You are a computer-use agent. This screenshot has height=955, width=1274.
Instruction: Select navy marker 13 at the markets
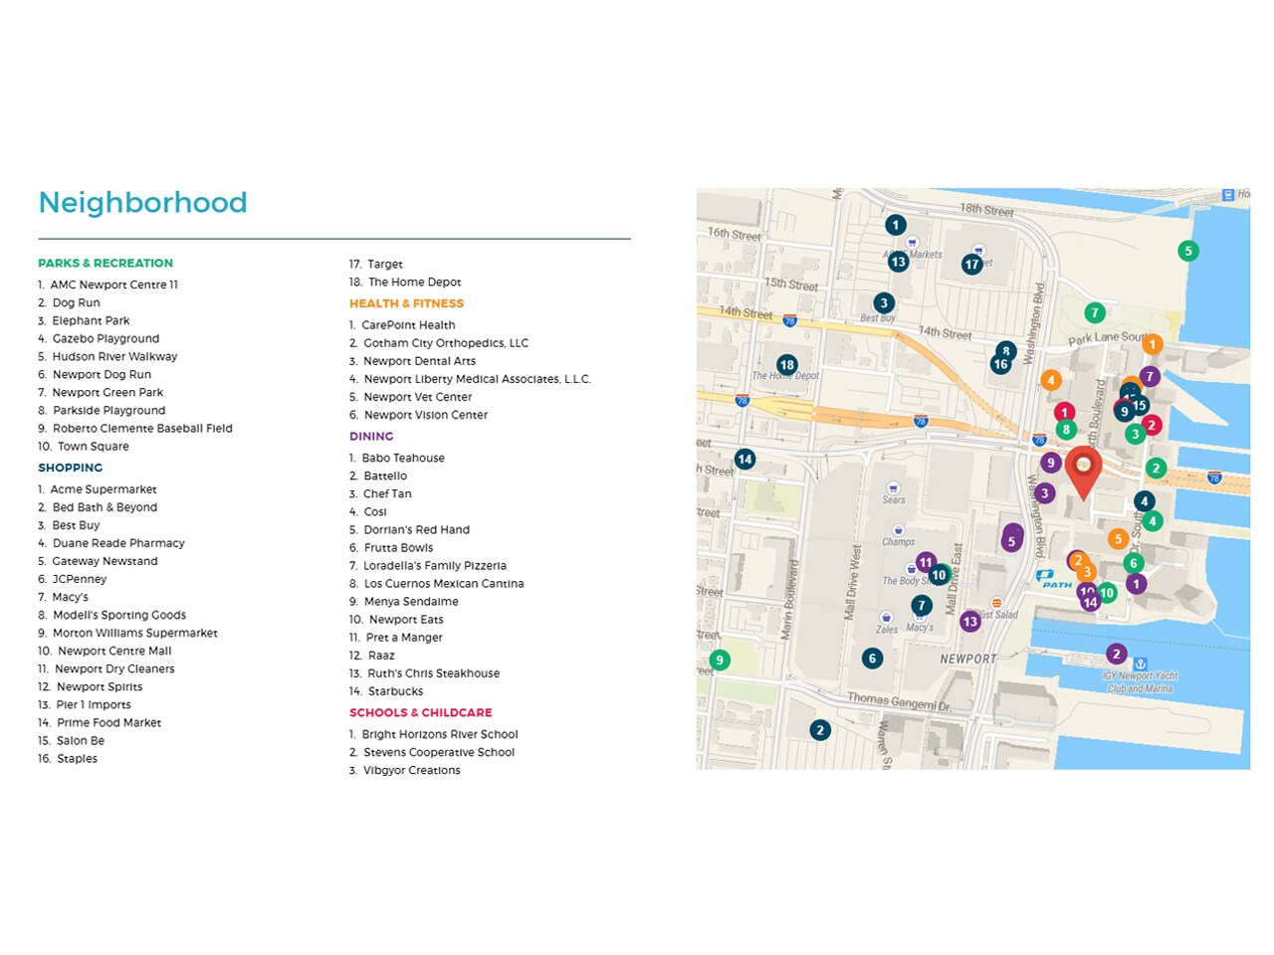(898, 262)
